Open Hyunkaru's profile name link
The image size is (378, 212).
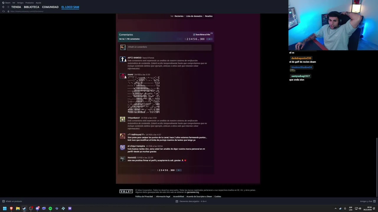click(x=134, y=118)
